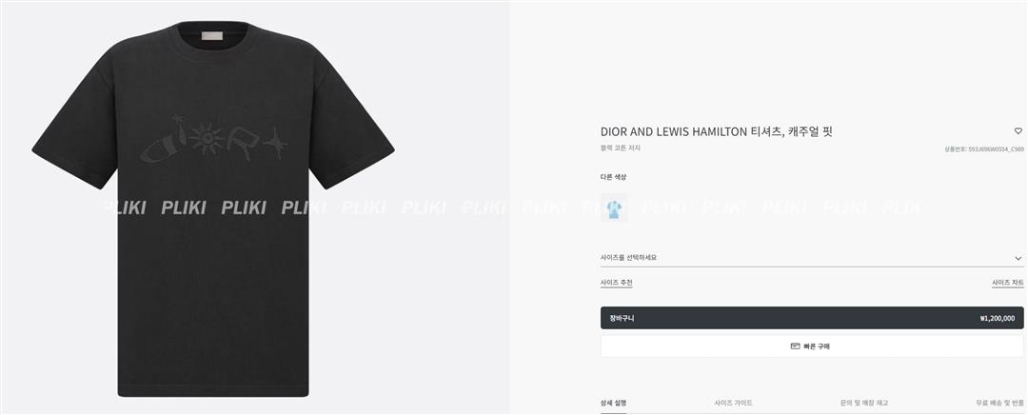The image size is (1028, 415).
Task: Add to cart with 장바구니 button
Action: 812,318
